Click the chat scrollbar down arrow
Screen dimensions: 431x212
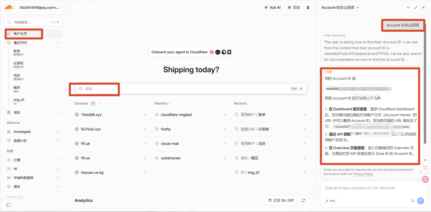[425, 160]
